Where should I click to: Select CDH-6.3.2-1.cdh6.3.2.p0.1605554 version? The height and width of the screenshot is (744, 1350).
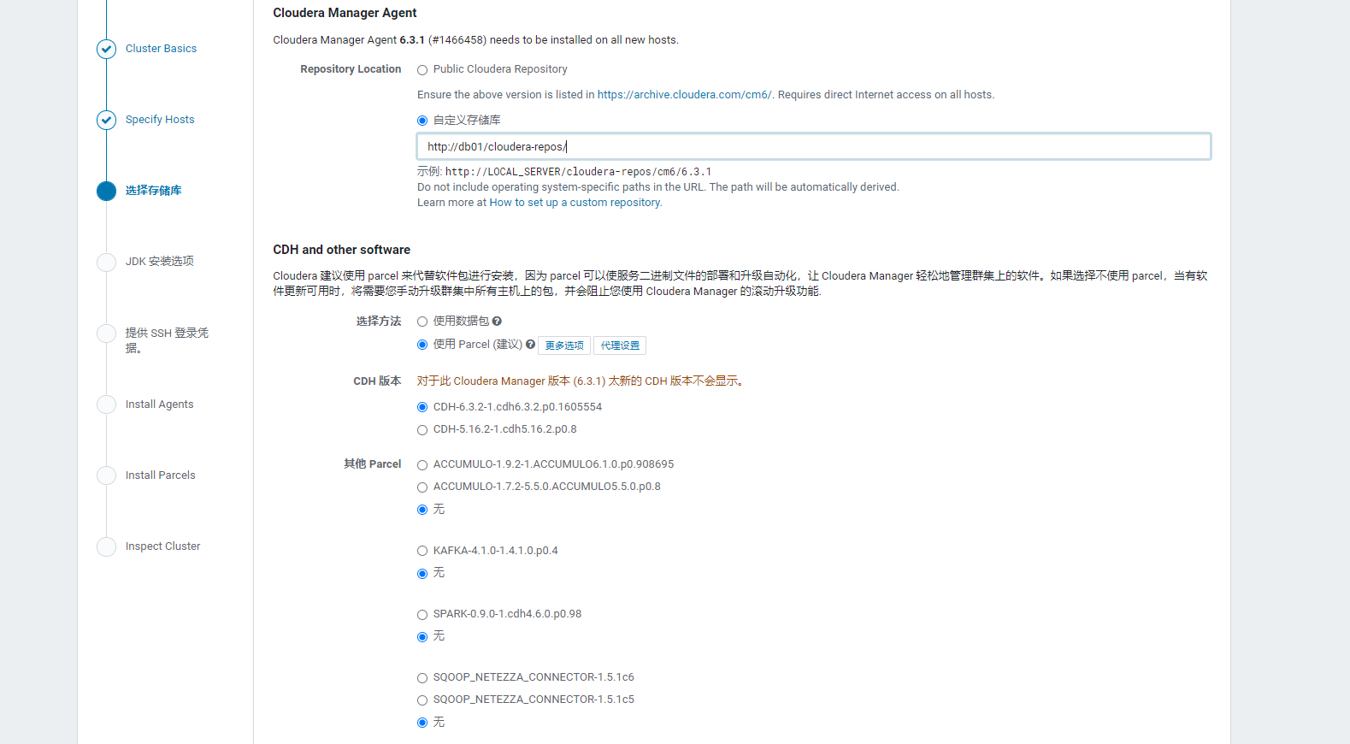pos(422,407)
